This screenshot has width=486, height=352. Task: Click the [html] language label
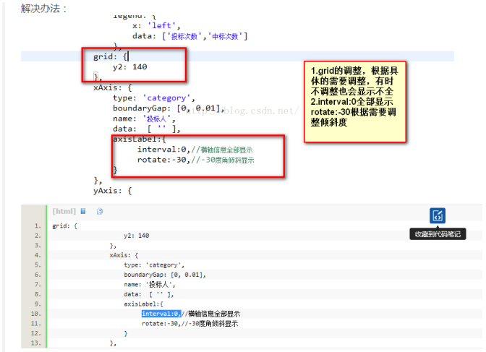pyautogui.click(x=64, y=211)
